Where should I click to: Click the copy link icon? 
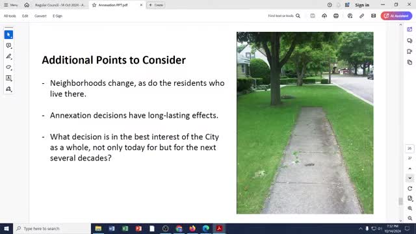point(361,16)
